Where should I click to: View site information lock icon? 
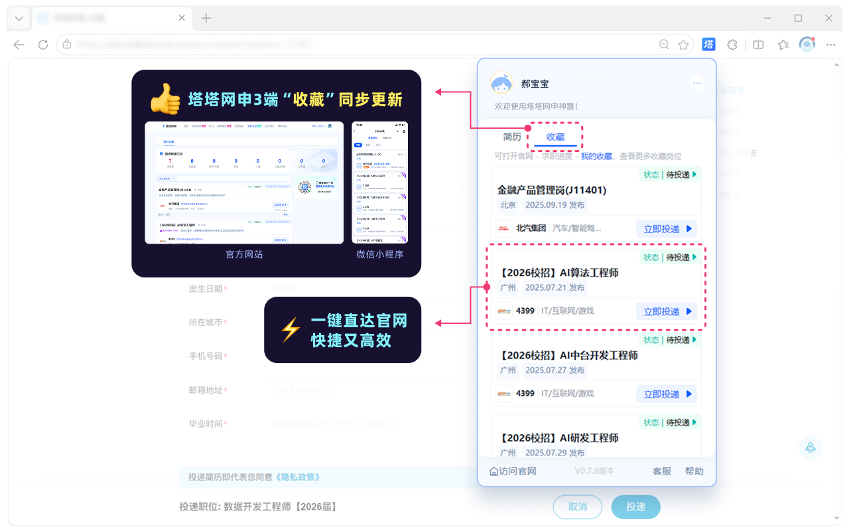coord(67,44)
